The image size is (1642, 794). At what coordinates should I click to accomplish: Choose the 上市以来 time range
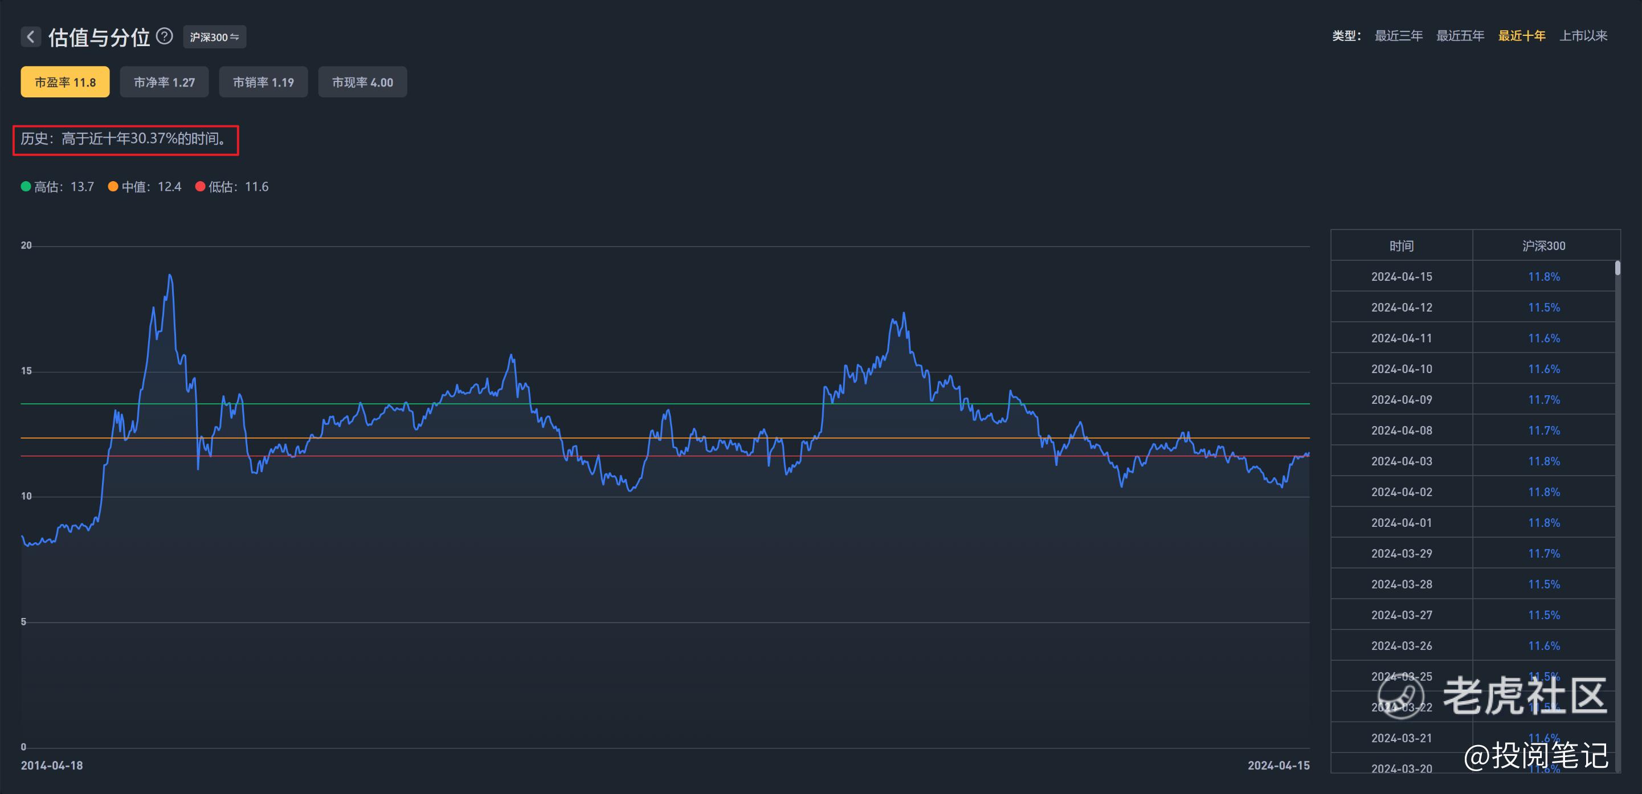(1583, 36)
